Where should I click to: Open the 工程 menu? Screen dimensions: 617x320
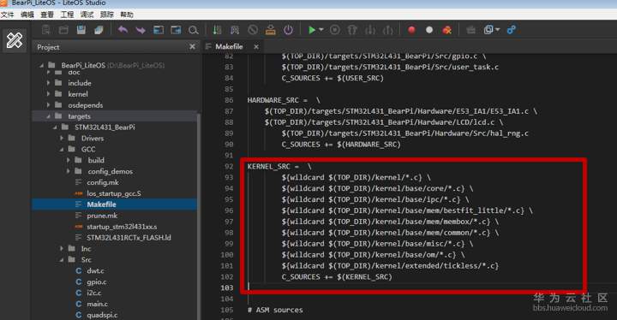pyautogui.click(x=67, y=15)
